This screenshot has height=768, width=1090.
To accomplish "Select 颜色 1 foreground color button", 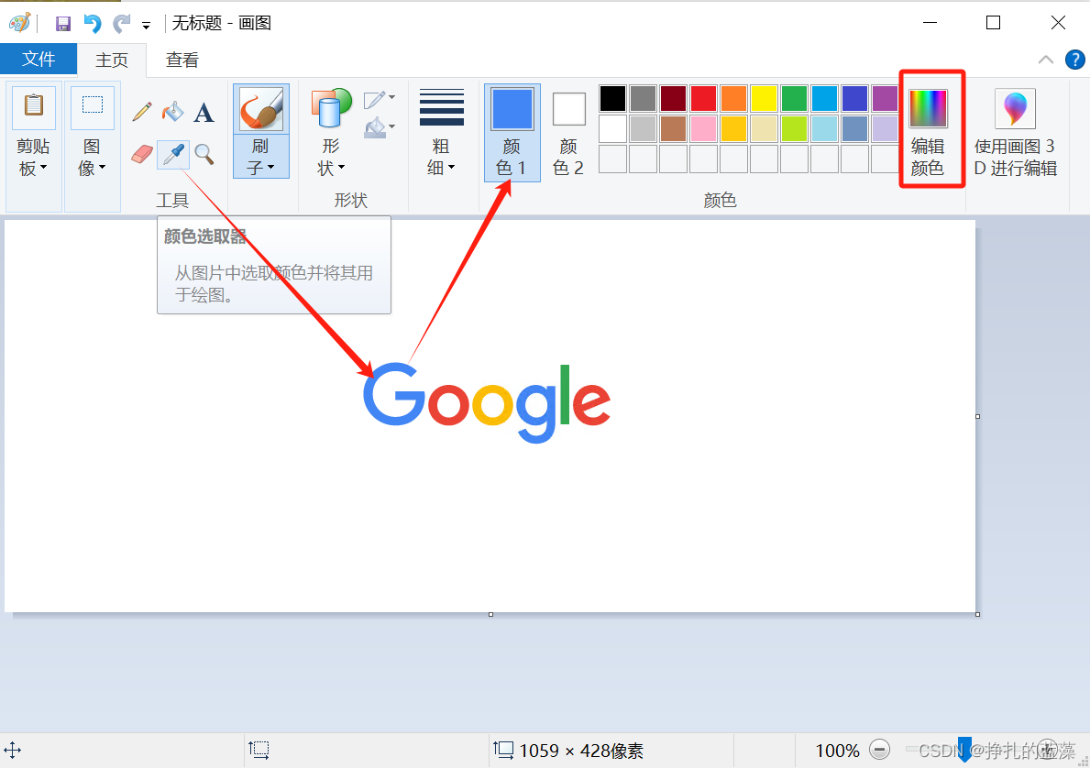I will tap(512, 133).
